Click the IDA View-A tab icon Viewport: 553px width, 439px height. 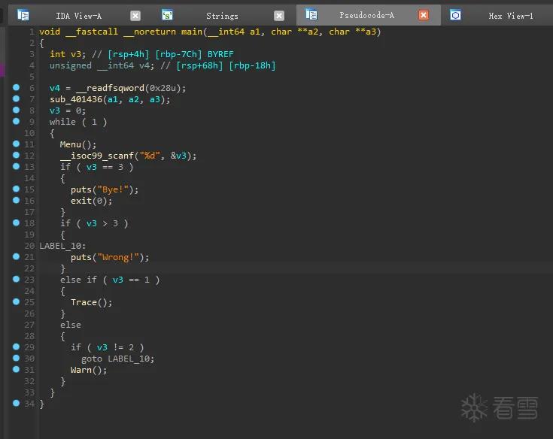(x=23, y=15)
